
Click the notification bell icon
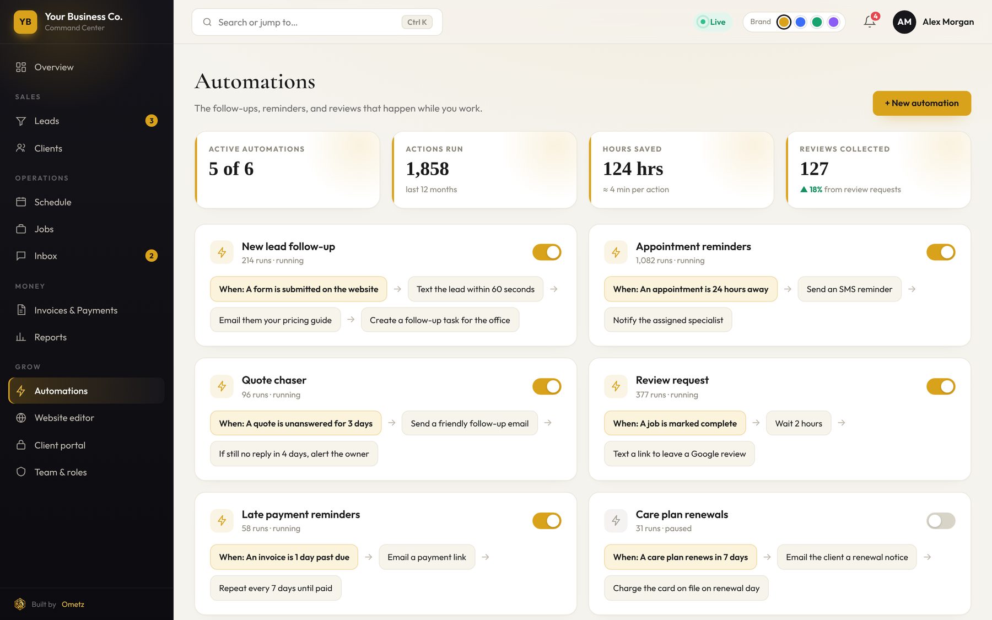(870, 22)
